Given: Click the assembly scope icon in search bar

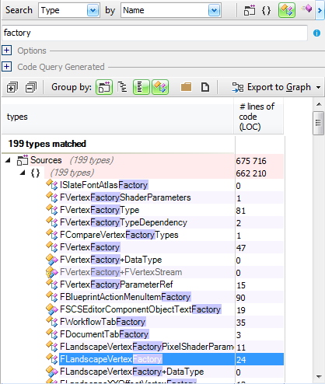Looking at the screenshot, I should [x=250, y=10].
